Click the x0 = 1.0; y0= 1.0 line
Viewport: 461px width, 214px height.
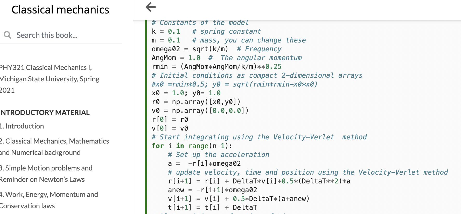[186, 93]
